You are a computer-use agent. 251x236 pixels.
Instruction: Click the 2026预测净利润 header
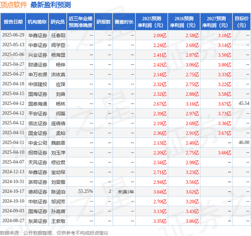coord(184,22)
